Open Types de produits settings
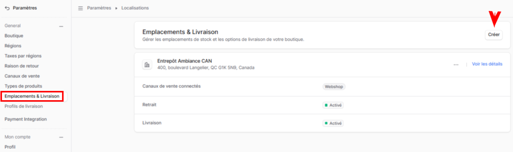513x152 pixels. click(x=23, y=86)
